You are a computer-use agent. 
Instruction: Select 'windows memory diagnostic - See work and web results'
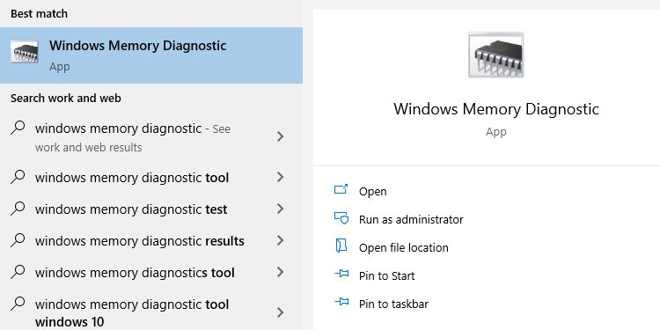pyautogui.click(x=151, y=137)
